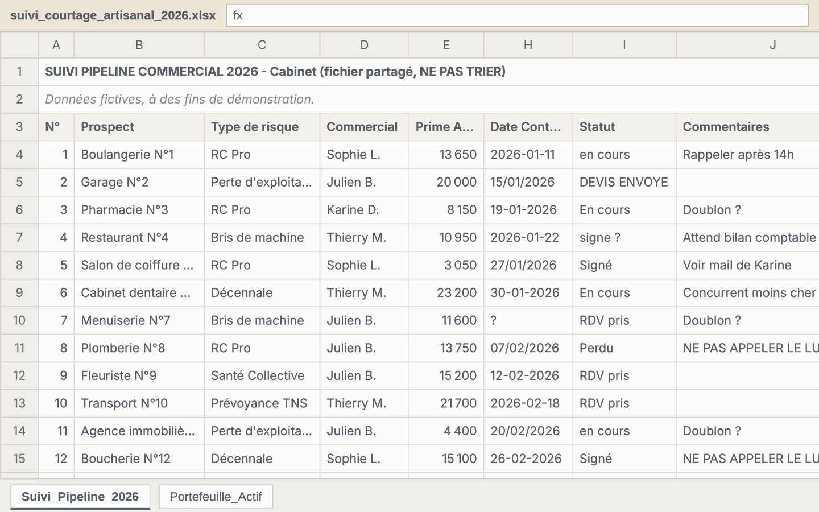Viewport: 819px width, 512px height.
Task: Select the 'Restaurant N°4' cell
Action: click(139, 237)
